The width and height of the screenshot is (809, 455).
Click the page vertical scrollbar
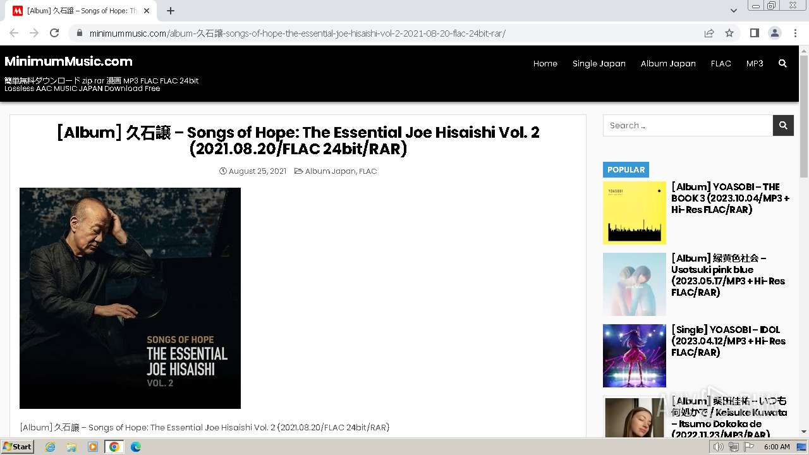click(804, 117)
